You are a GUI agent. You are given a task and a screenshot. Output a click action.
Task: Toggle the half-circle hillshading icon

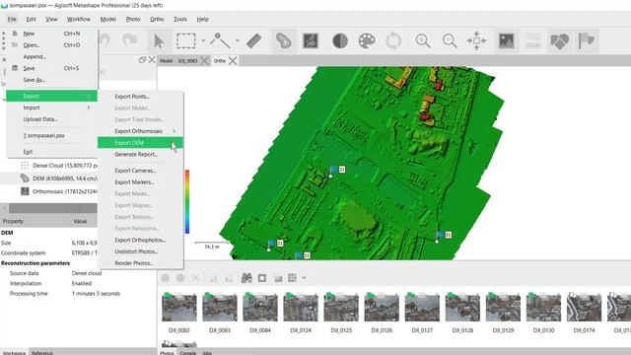340,40
